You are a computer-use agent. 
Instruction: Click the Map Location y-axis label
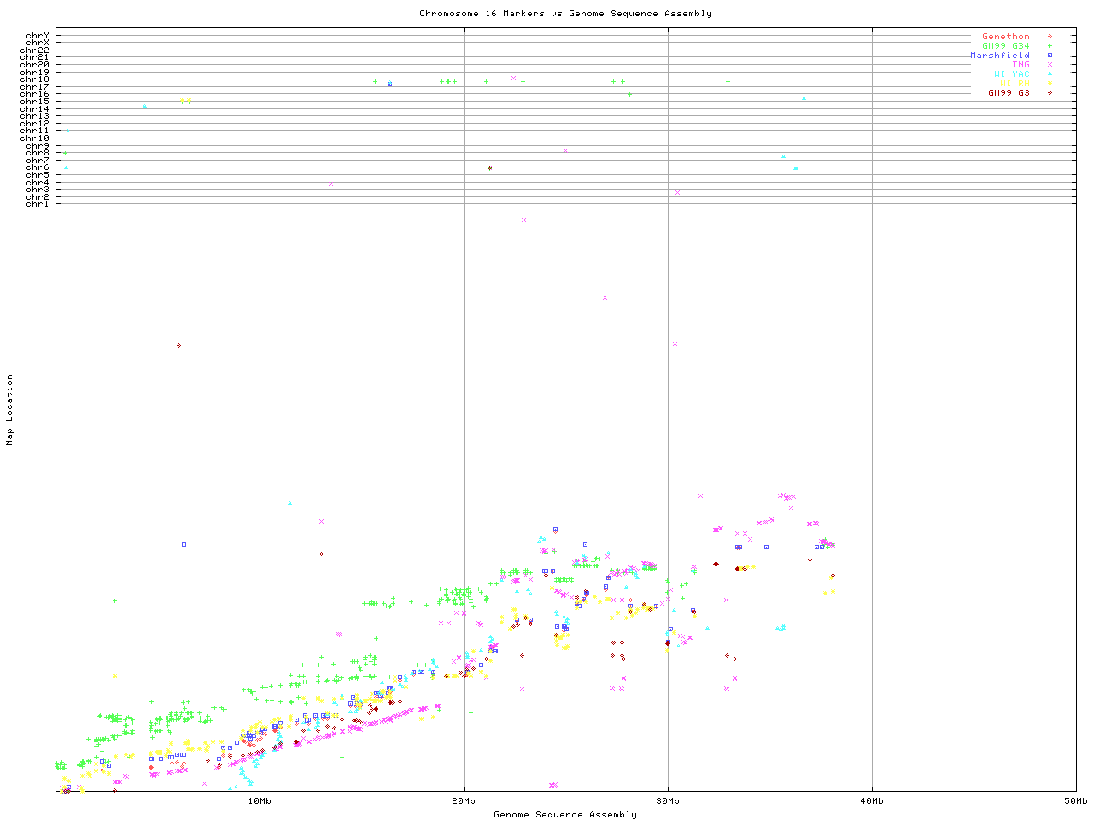[x=10, y=410]
